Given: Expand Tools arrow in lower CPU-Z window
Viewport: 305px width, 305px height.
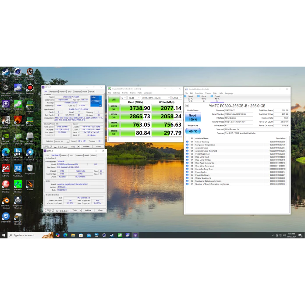Looking at the screenshot, I should tap(80, 210).
